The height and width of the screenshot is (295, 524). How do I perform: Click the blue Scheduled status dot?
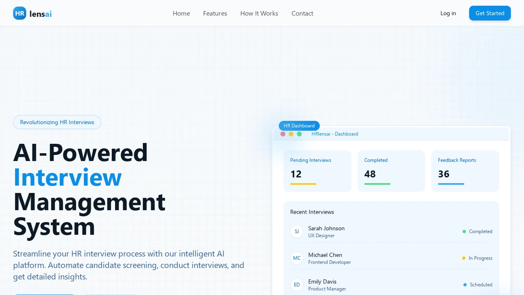point(465,285)
